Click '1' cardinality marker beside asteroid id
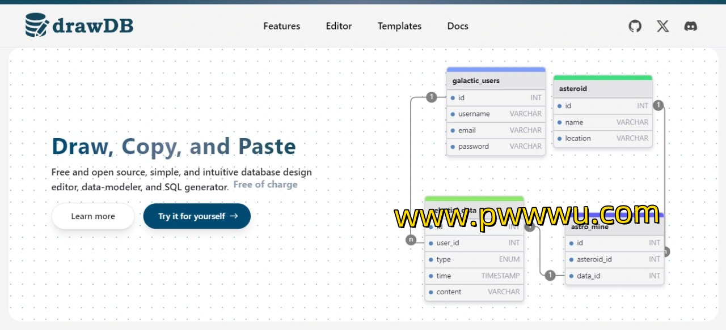 pos(658,105)
